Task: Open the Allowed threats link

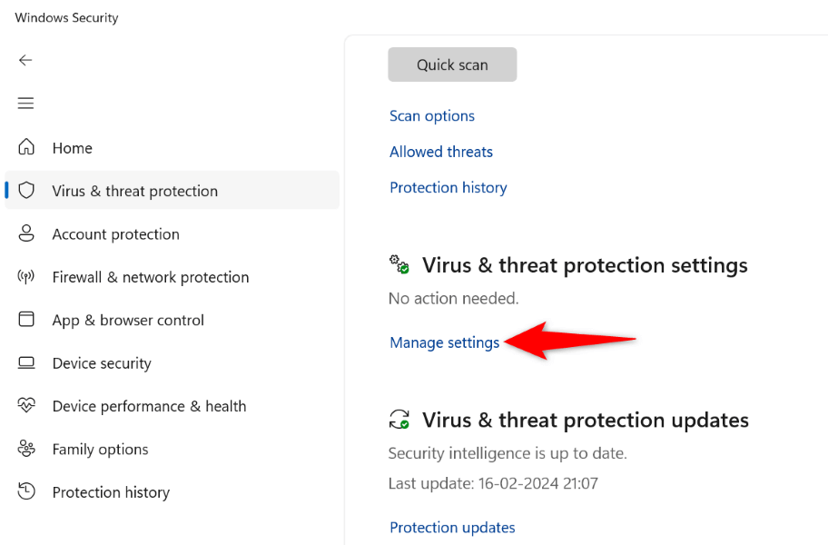Action: tap(441, 152)
